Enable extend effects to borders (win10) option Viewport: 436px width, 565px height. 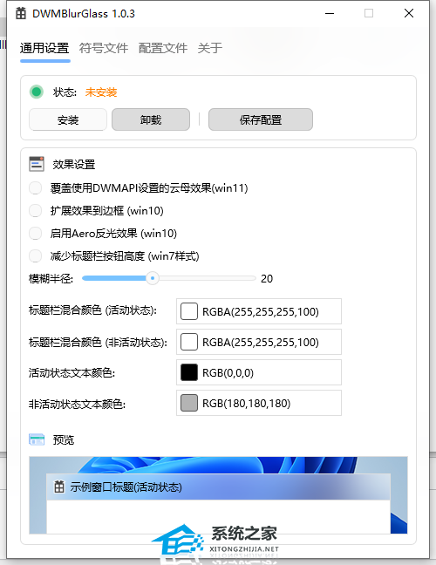(x=35, y=210)
